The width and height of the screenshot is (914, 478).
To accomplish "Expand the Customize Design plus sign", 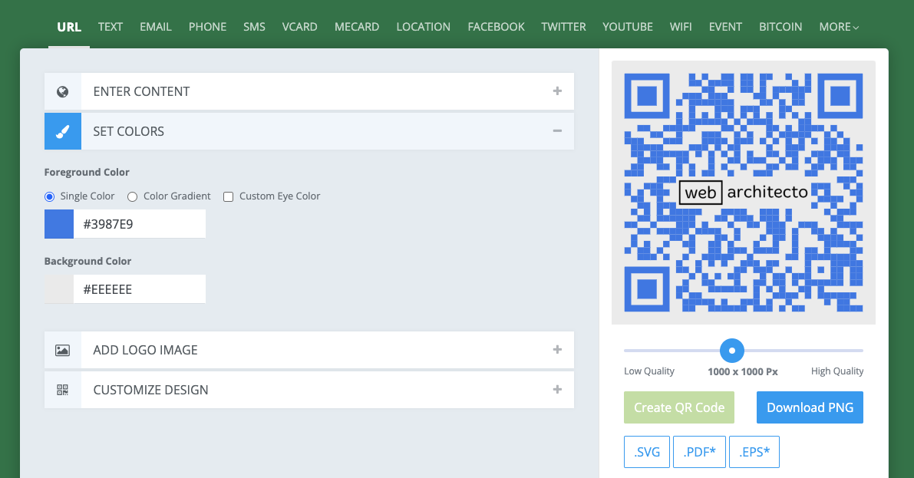I will click(x=557, y=390).
